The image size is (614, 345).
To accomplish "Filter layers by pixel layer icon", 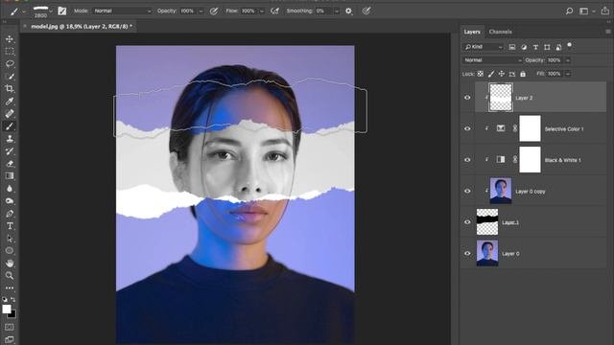I will point(511,47).
